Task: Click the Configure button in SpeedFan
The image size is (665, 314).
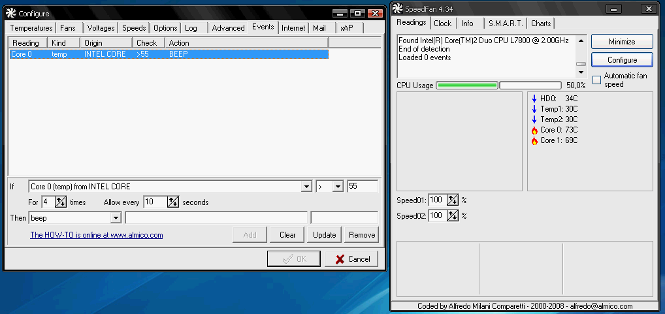Action: click(622, 60)
